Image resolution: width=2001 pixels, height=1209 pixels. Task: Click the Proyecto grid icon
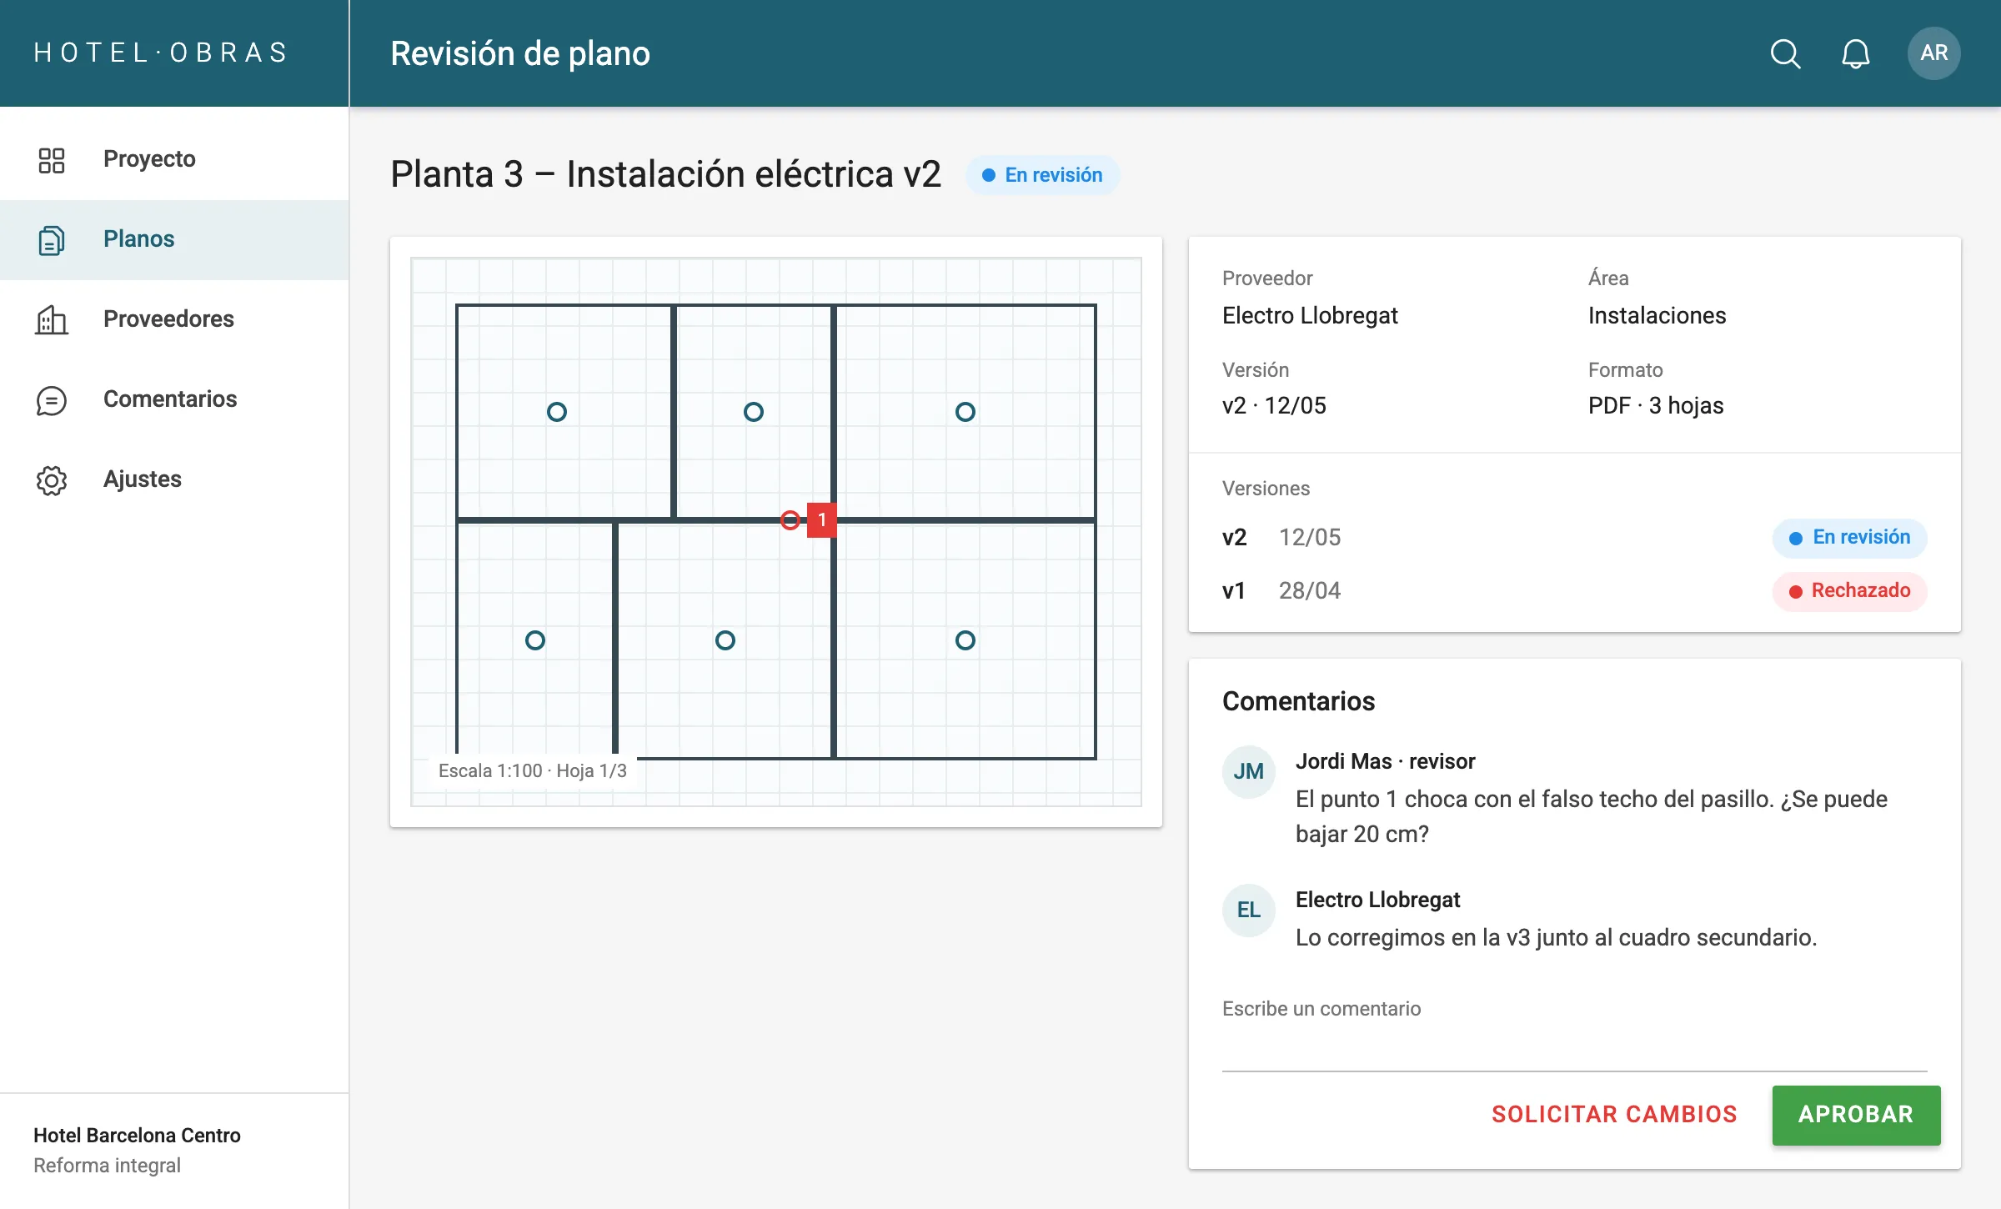[52, 159]
